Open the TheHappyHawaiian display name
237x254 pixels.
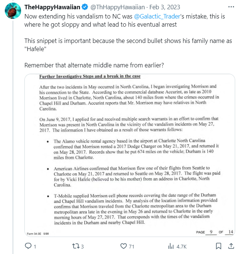click(x=52, y=7)
